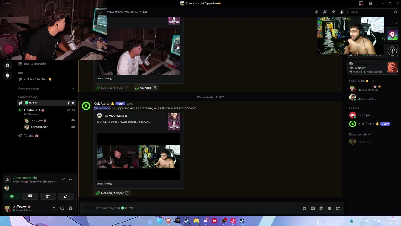Screen dimensions: 401x226
Task: Collapse the Canales de texto category
Action: click(30, 89)
